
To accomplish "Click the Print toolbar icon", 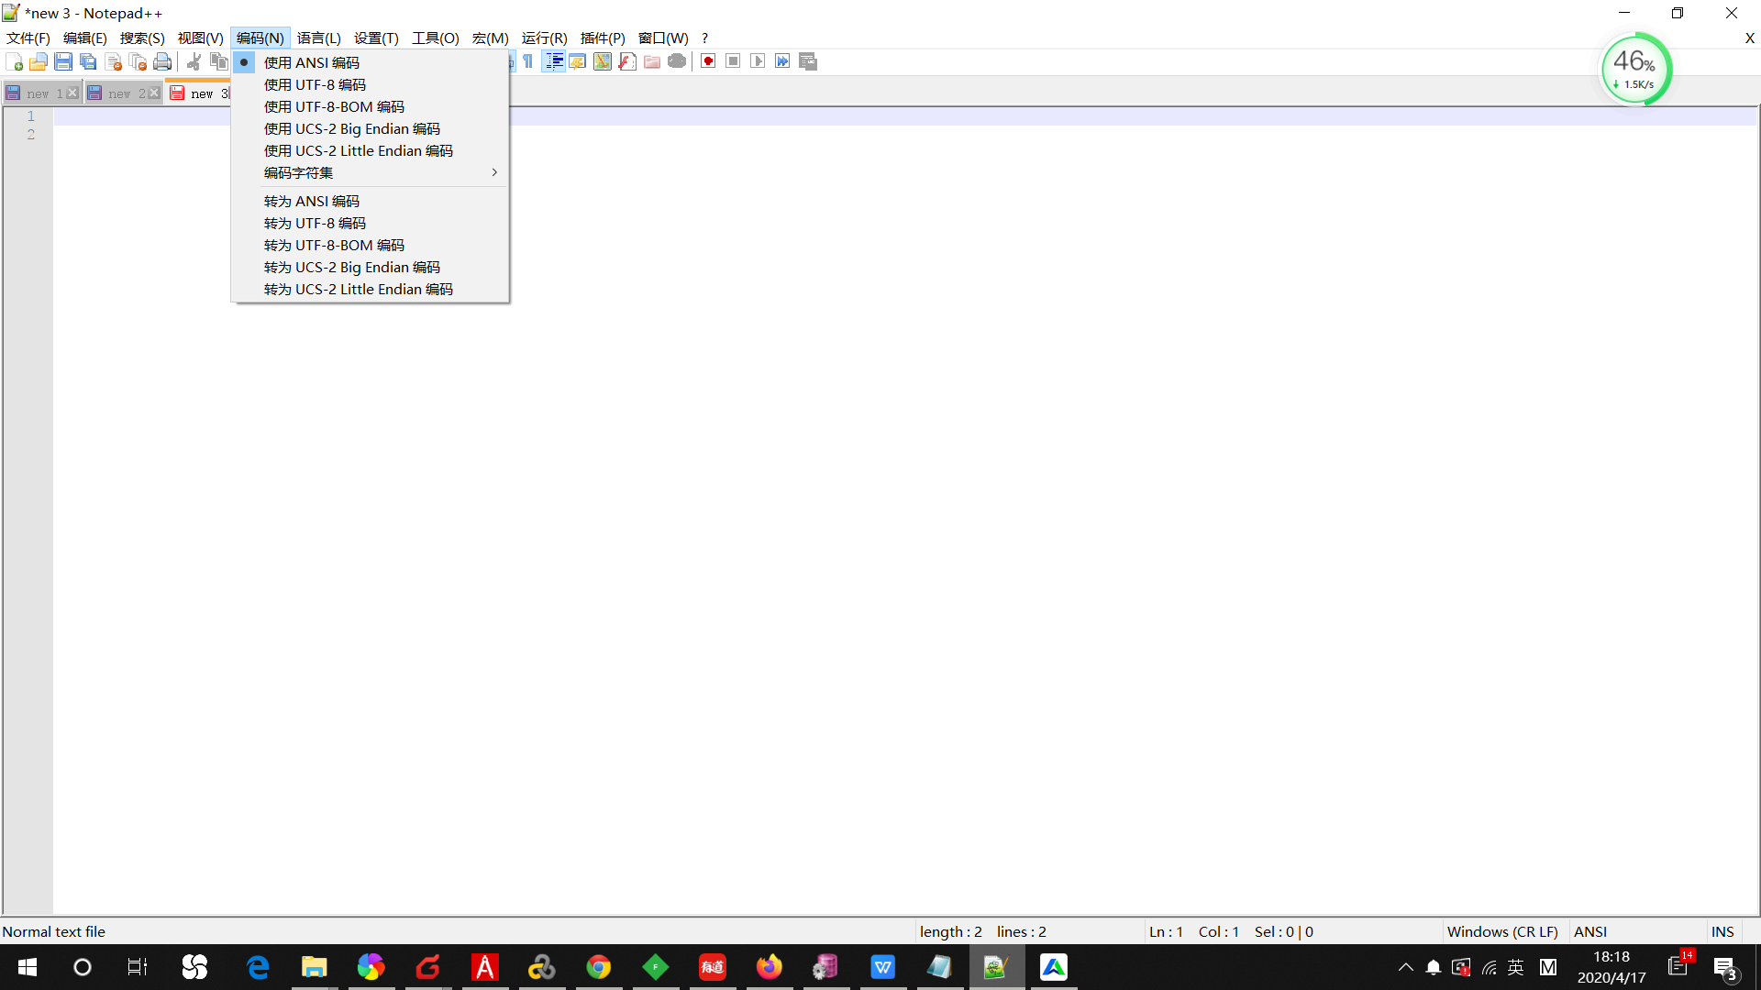I will coord(162,61).
